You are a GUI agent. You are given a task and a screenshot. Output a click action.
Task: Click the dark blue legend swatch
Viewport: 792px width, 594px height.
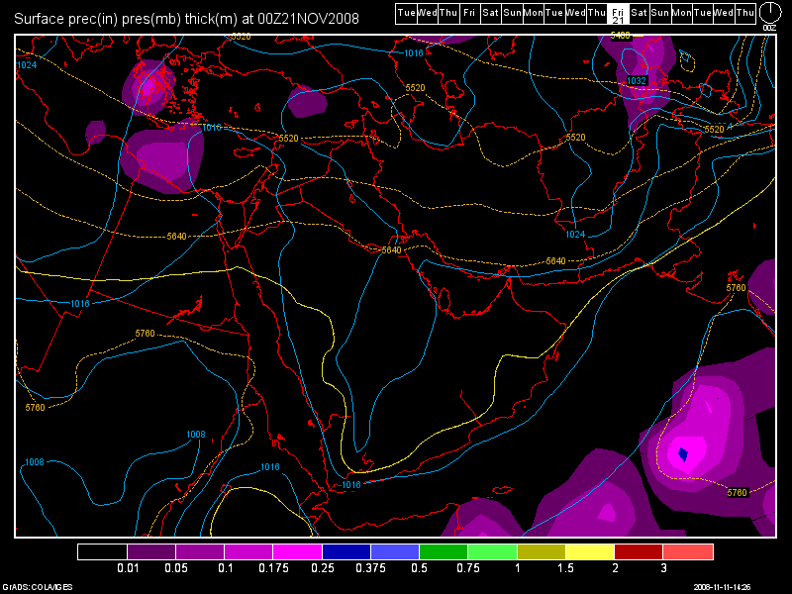click(x=346, y=551)
